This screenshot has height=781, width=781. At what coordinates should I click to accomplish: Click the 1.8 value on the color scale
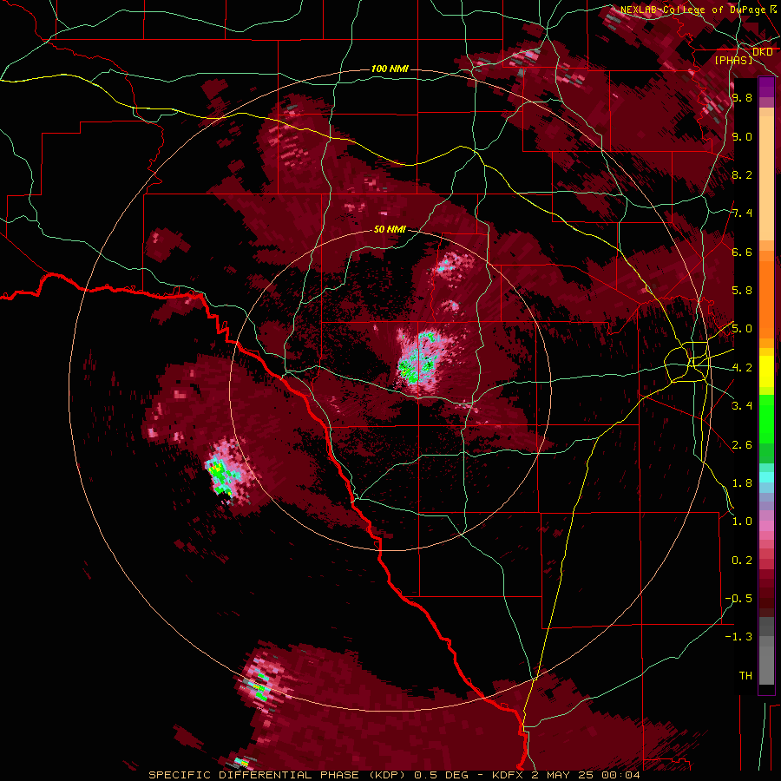pyautogui.click(x=742, y=483)
